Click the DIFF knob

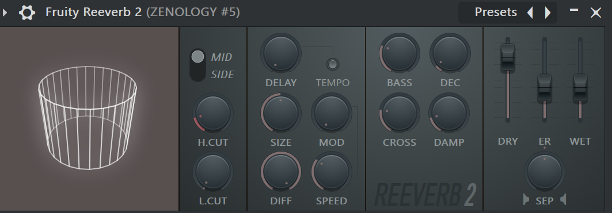click(280, 172)
